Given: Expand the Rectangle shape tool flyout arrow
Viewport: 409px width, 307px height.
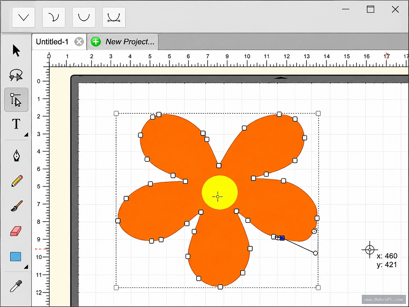Looking at the screenshot, I should (26, 267).
